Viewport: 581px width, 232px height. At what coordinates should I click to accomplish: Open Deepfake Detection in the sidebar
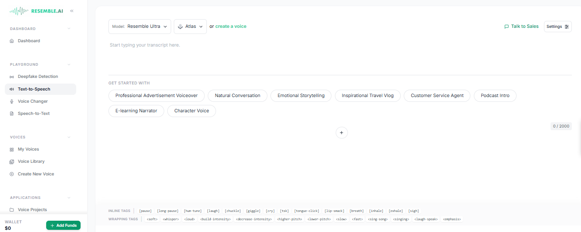tap(38, 77)
